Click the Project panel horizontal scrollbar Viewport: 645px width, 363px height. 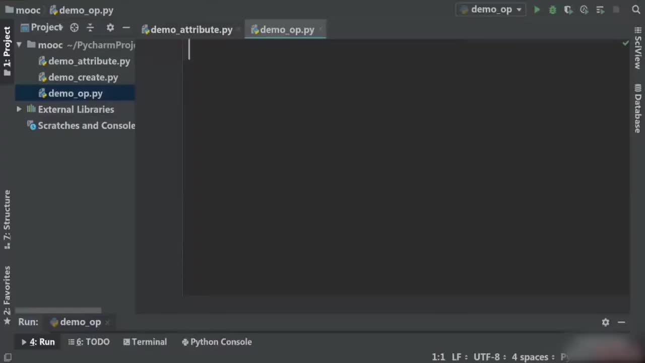58,311
